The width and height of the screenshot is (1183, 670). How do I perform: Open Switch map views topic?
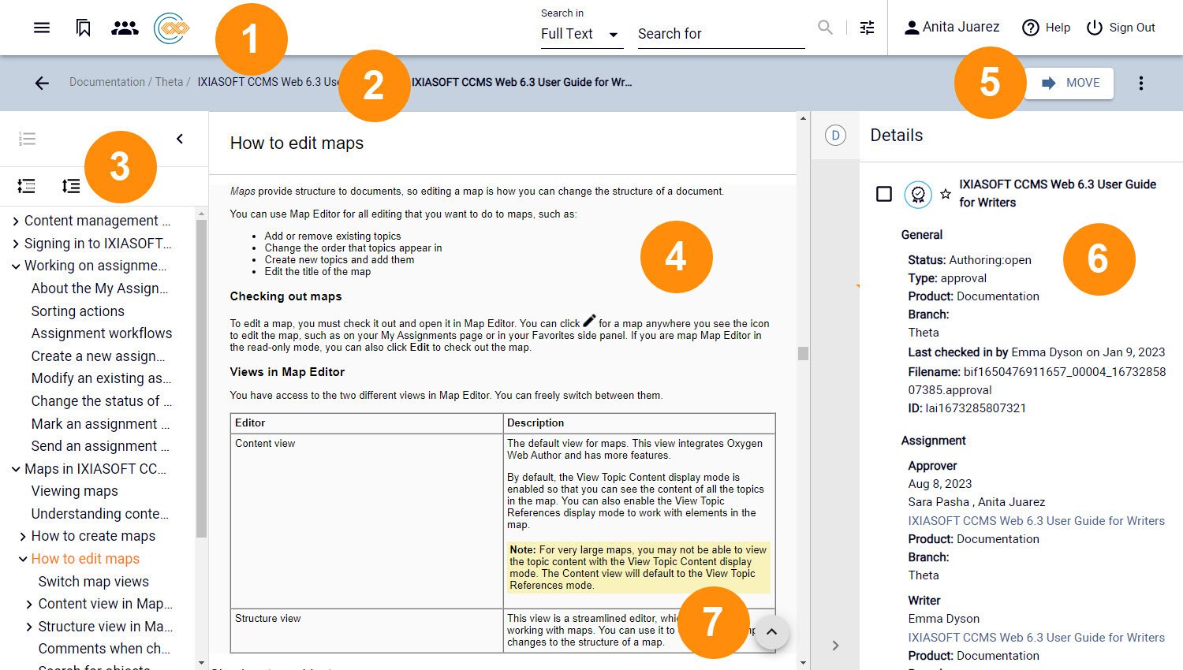point(94,582)
